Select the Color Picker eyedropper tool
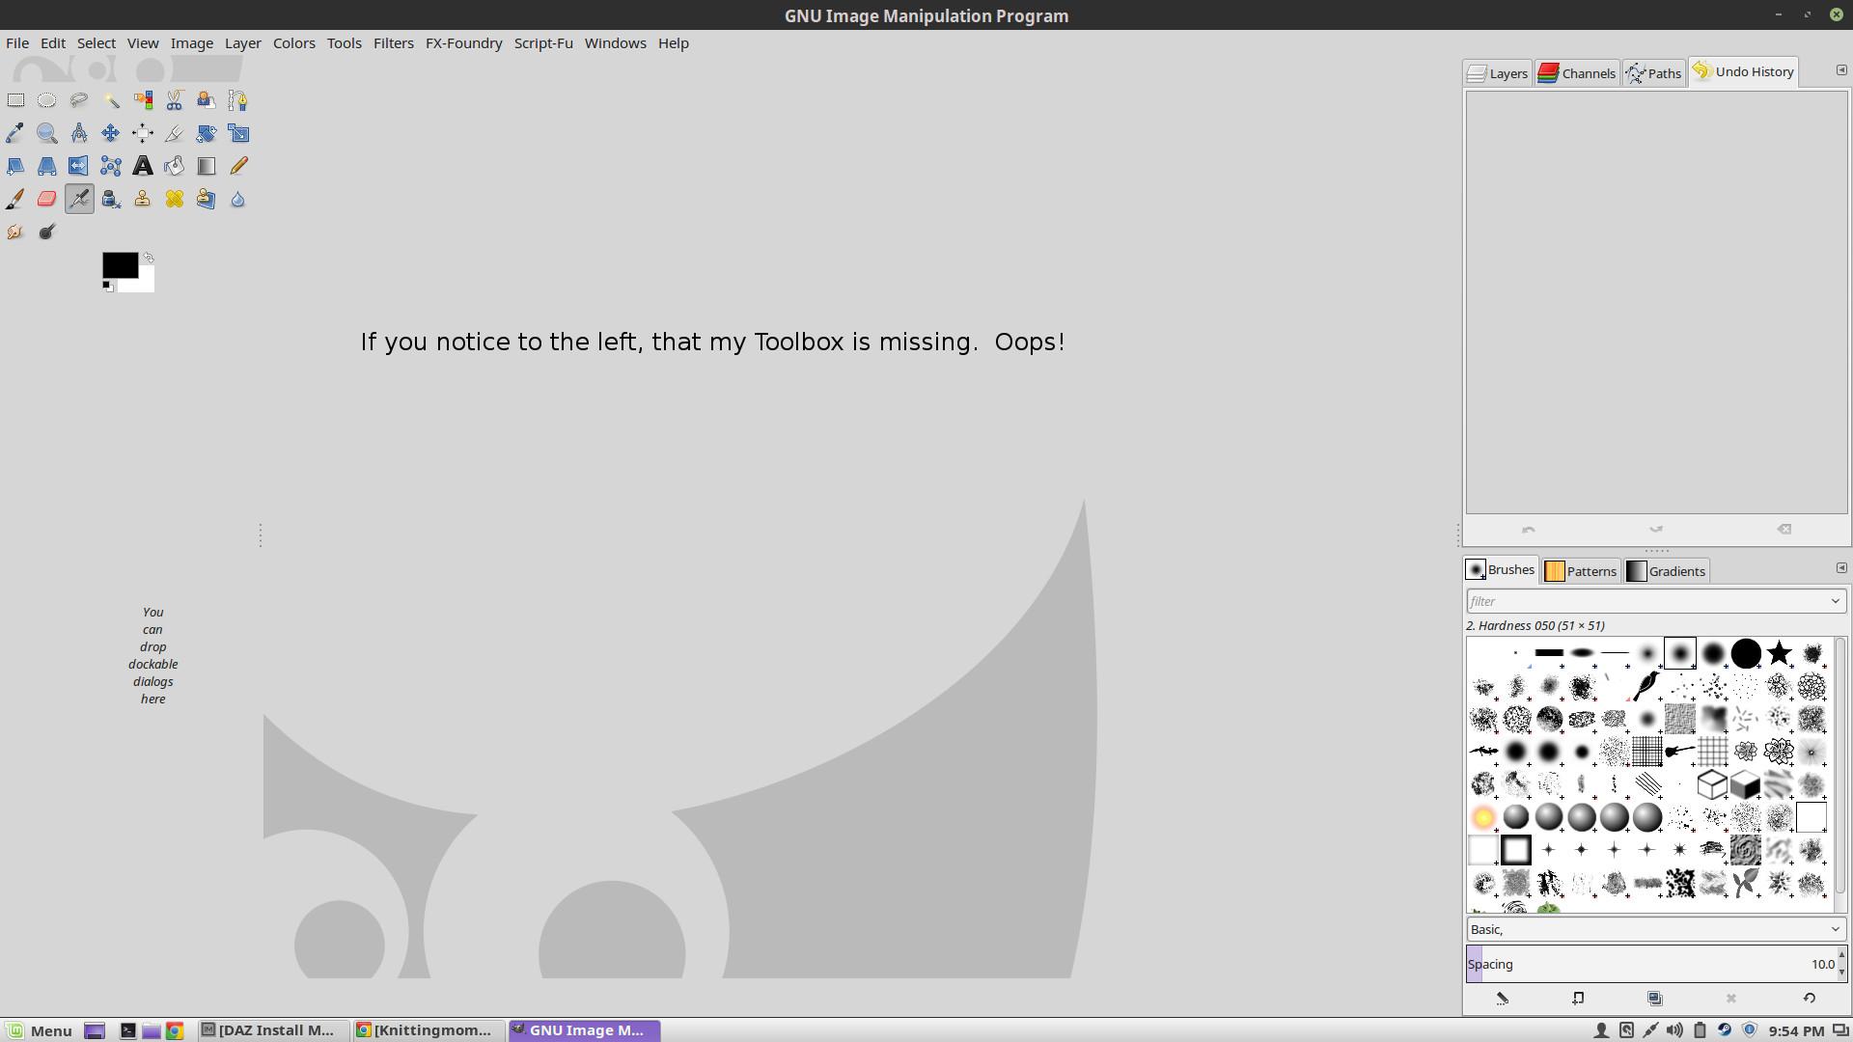The width and height of the screenshot is (1853, 1042). click(15, 133)
